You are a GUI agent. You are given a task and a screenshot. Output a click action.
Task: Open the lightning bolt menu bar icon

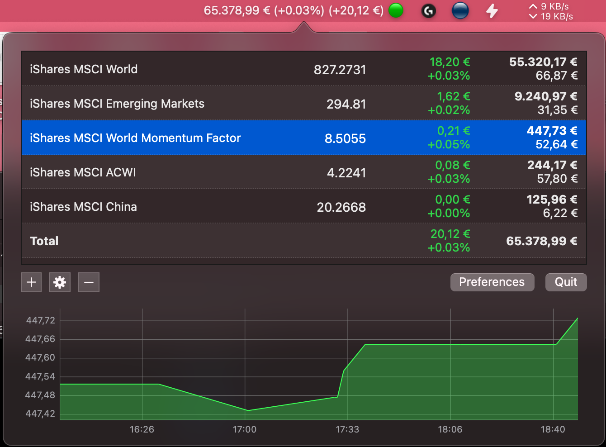coord(492,10)
